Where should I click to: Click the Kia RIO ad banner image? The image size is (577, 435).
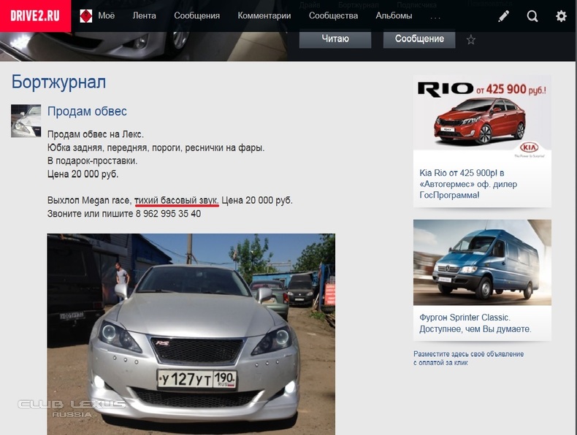(x=482, y=118)
